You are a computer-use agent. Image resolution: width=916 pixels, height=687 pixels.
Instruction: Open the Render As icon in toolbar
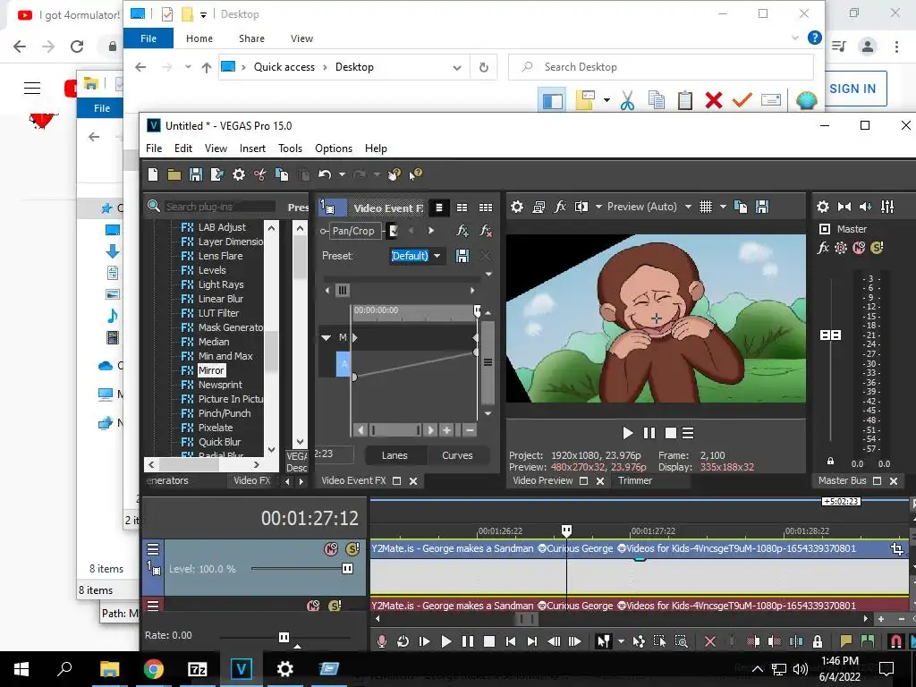point(217,174)
